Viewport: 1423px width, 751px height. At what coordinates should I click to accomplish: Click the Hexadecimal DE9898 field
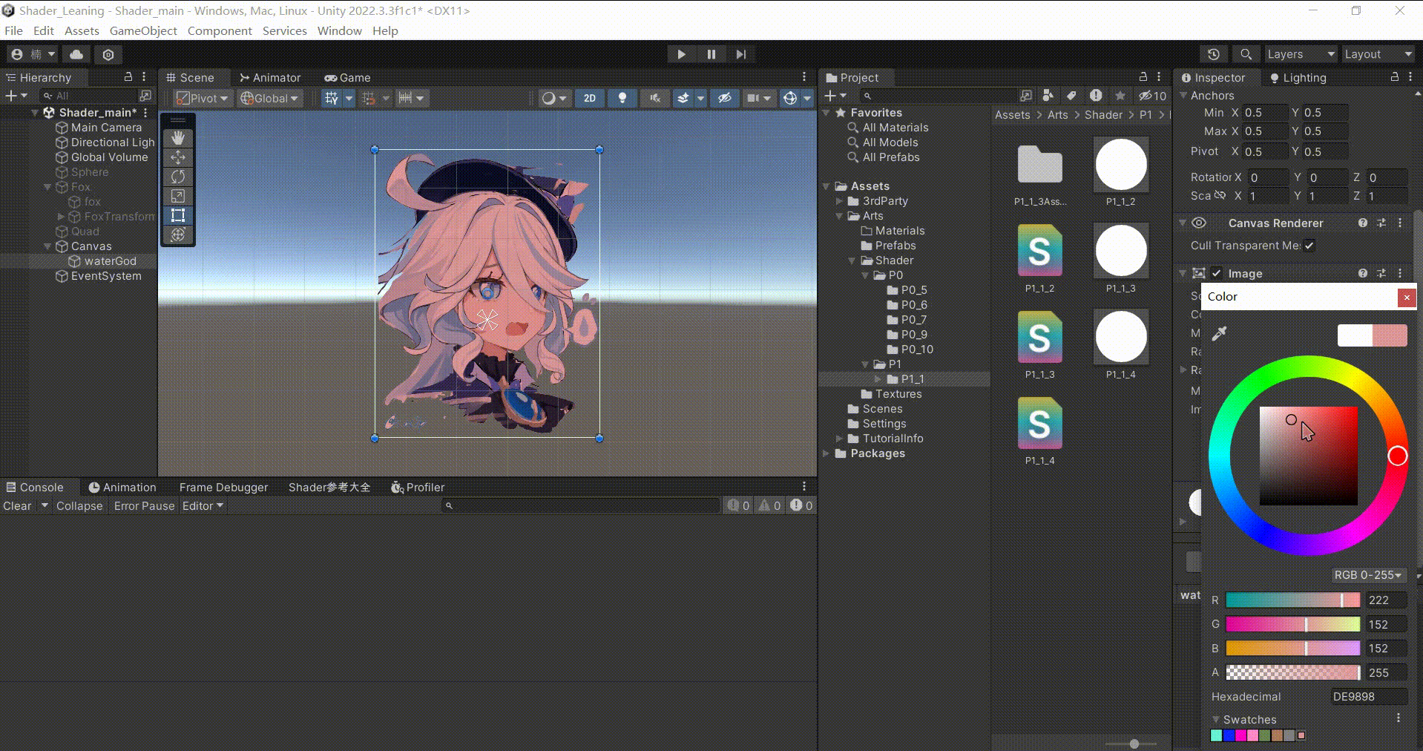(x=1369, y=696)
